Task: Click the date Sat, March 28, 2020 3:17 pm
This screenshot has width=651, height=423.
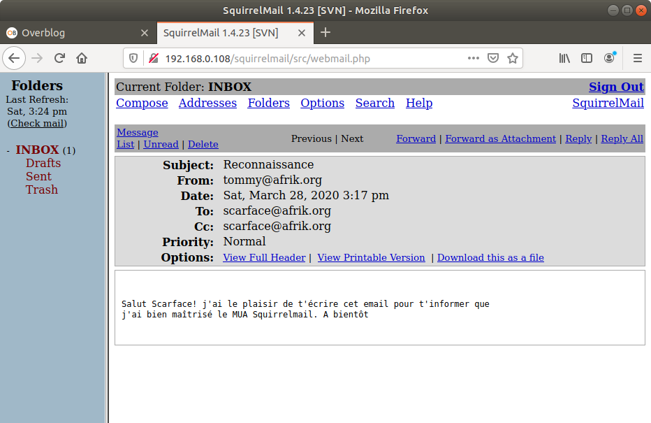Action: tap(306, 195)
